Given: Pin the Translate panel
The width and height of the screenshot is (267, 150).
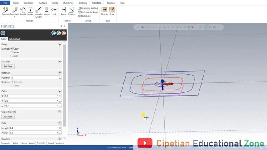Looking at the screenshot, I should coord(61,26).
